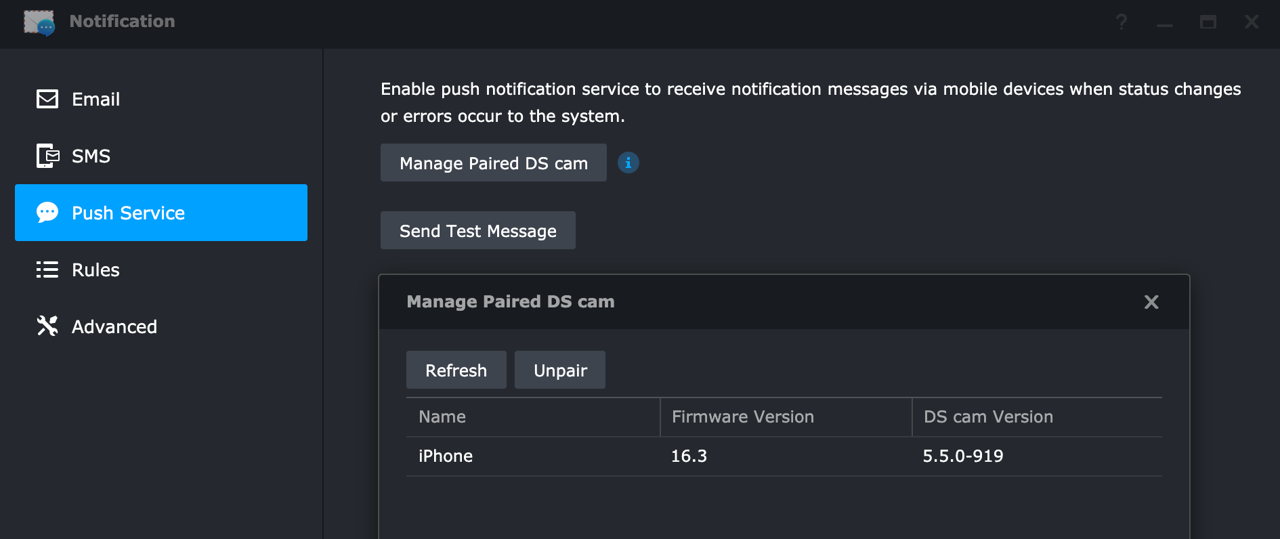Click the Manage Paired DS cam button

click(494, 163)
